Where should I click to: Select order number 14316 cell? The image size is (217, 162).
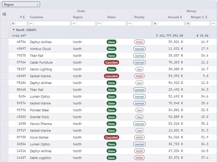pos(21,151)
